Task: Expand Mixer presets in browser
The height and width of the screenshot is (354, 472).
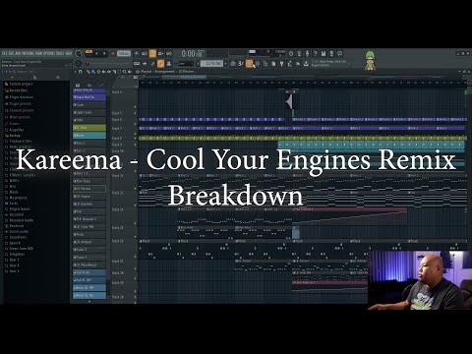Action: (18, 117)
